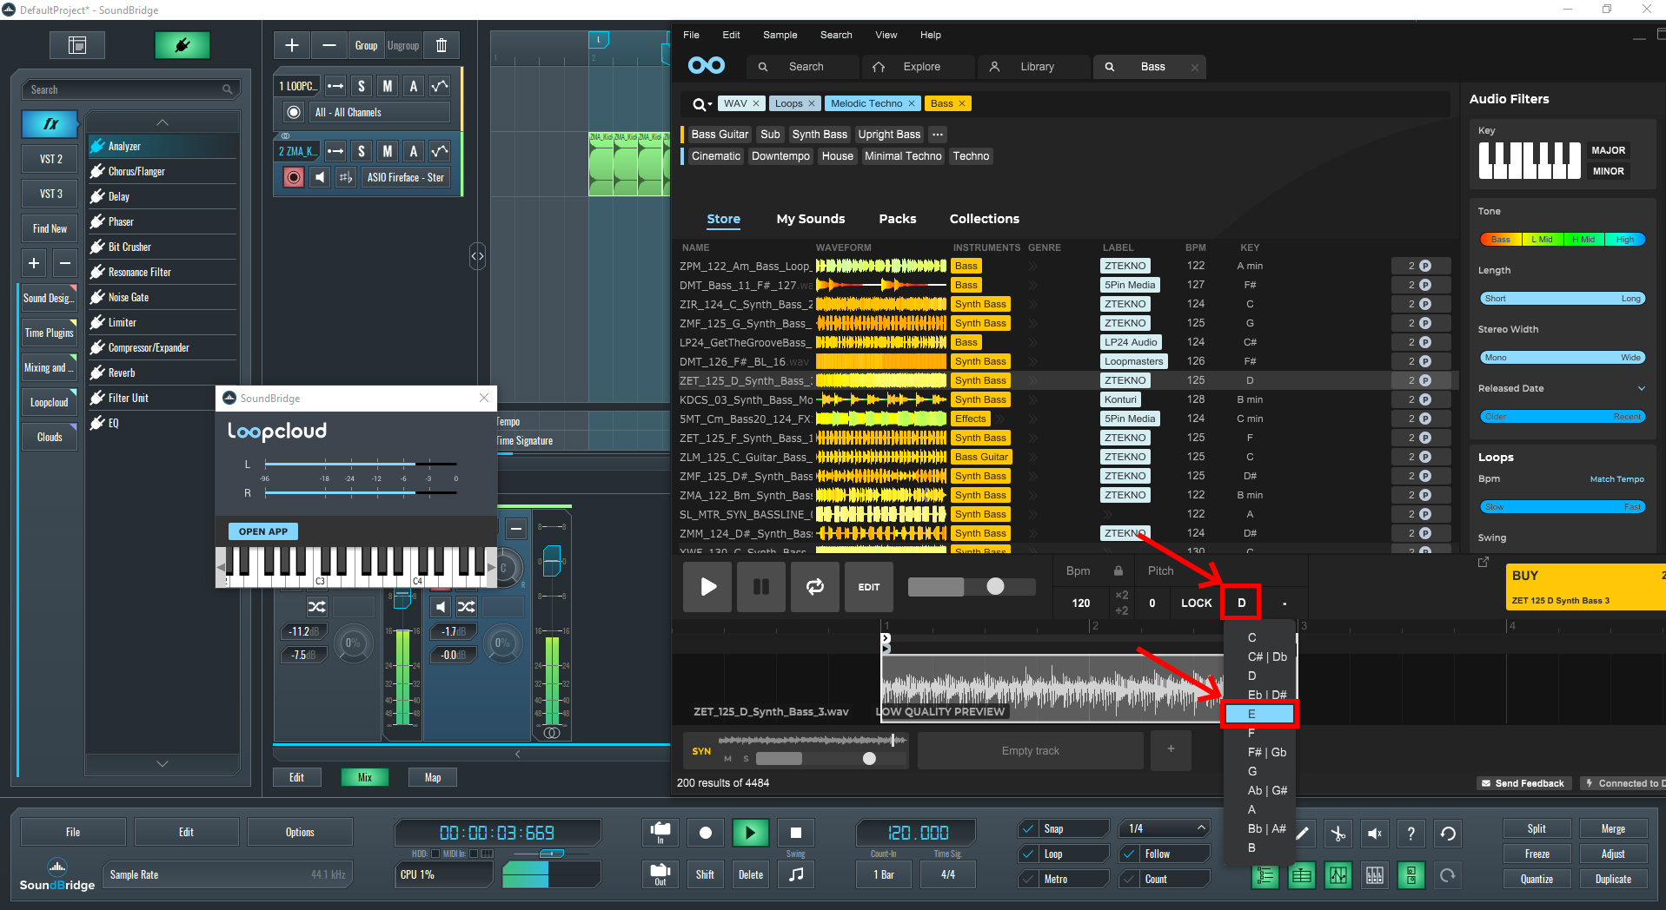This screenshot has height=910, width=1666.
Task: Click EDIT in Loopcloud player
Action: tap(869, 586)
